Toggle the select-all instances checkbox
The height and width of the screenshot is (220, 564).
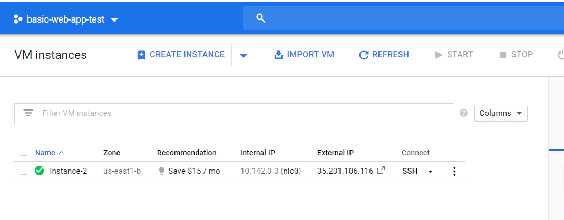coord(23,152)
